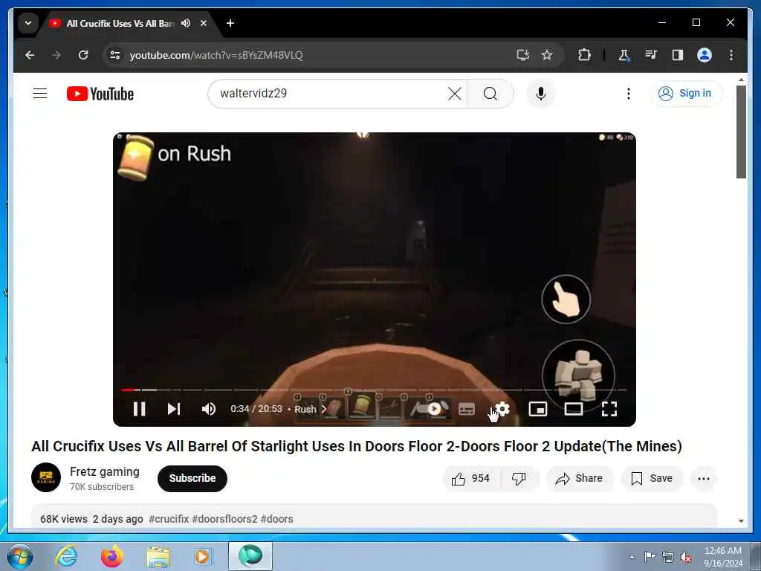Search with your voice microphone
761x571 pixels.
pos(541,94)
